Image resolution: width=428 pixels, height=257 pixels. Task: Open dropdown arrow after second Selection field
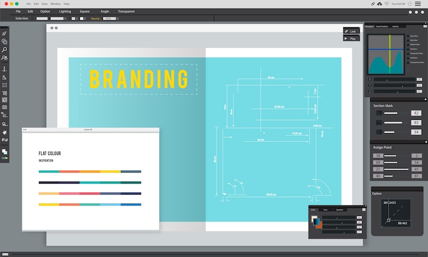click(65, 19)
